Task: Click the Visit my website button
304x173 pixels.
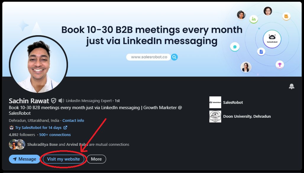Action: (x=63, y=159)
